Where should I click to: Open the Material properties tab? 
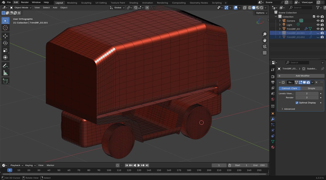pyautogui.click(x=272, y=147)
